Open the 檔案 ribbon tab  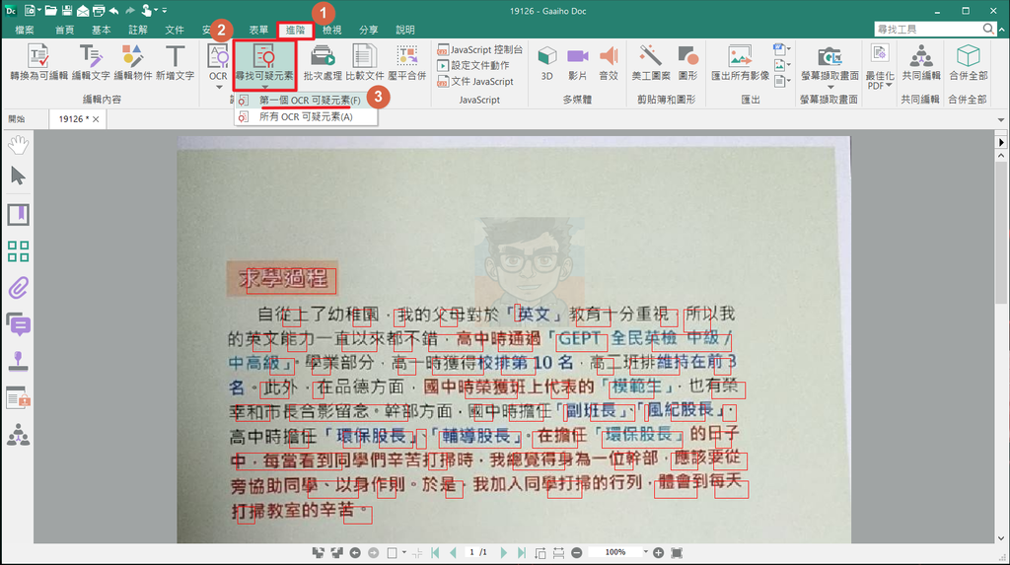point(25,30)
